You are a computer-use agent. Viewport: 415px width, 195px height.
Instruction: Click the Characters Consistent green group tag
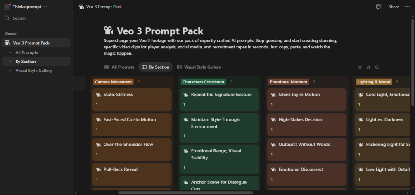204,82
